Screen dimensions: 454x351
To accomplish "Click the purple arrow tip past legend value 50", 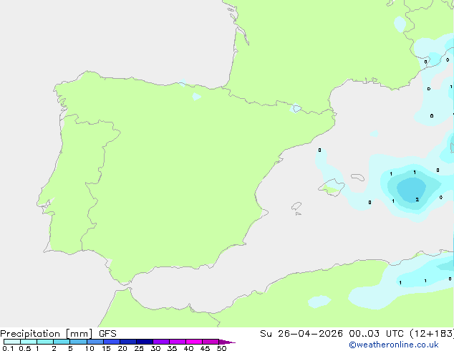I will point(227,342).
